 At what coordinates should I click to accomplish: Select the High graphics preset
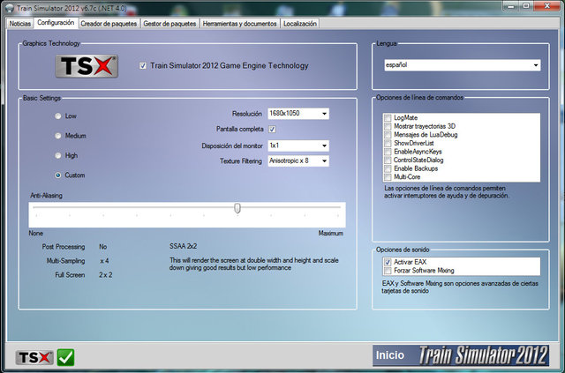coord(58,155)
